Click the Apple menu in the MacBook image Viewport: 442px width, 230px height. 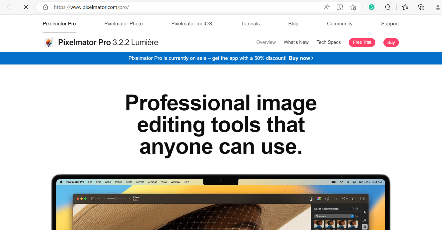pyautogui.click(x=61, y=182)
